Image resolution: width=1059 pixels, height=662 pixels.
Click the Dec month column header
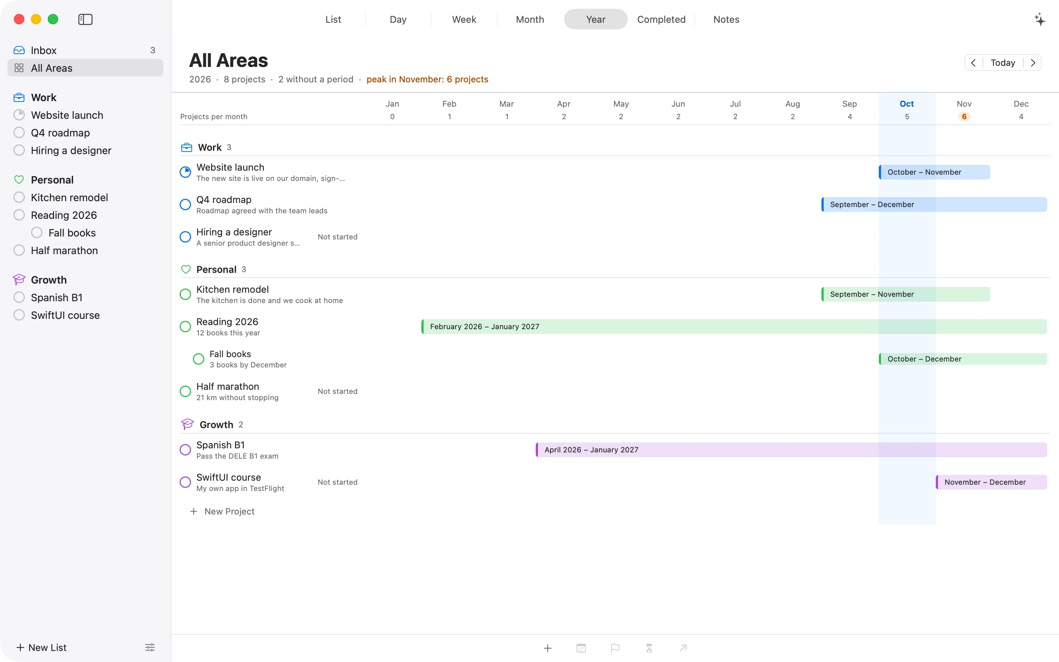coord(1021,104)
